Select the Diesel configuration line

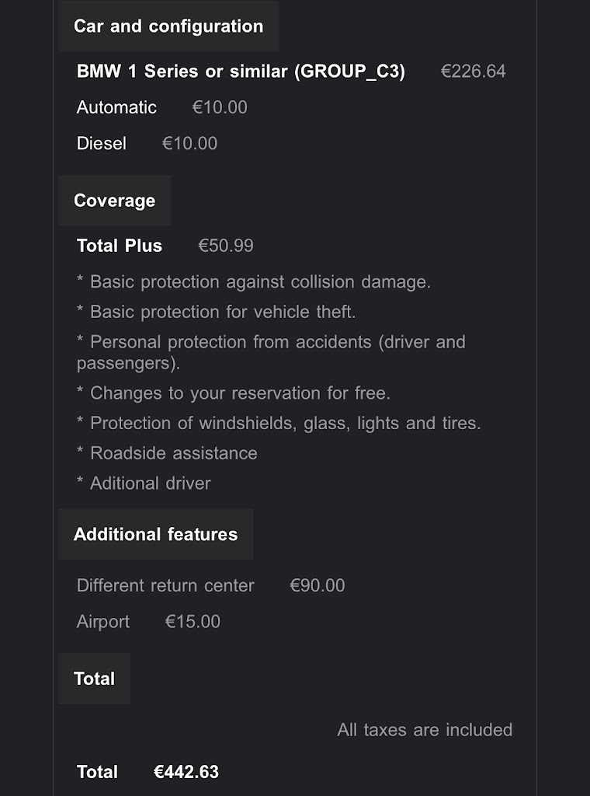[147, 143]
